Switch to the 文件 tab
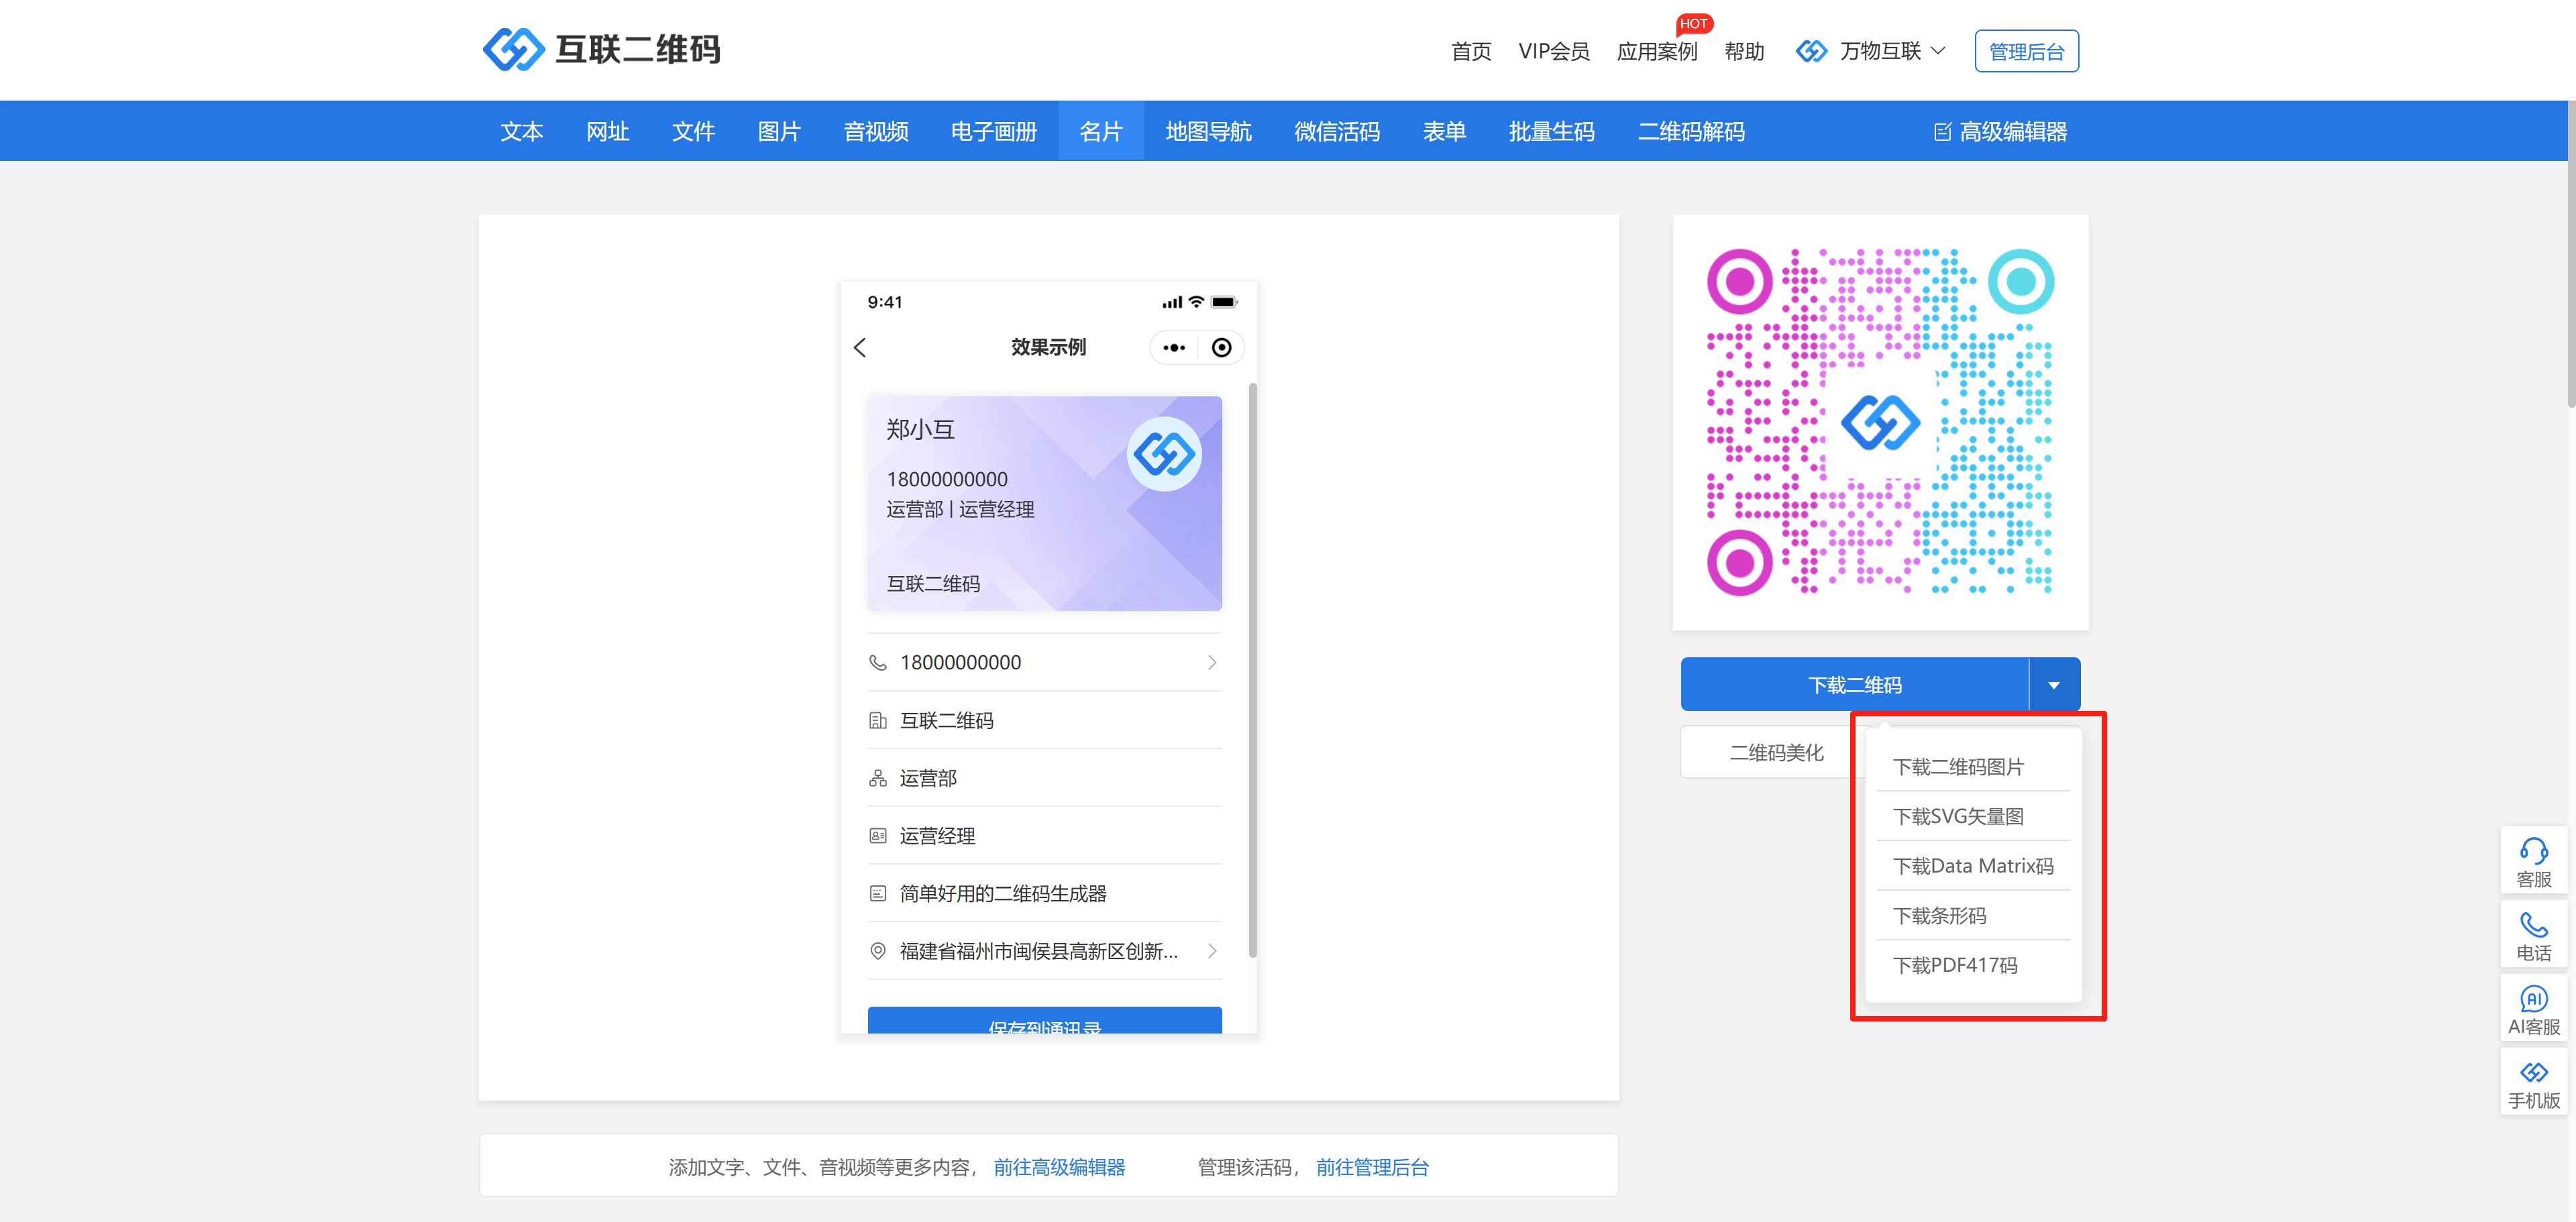 694,131
